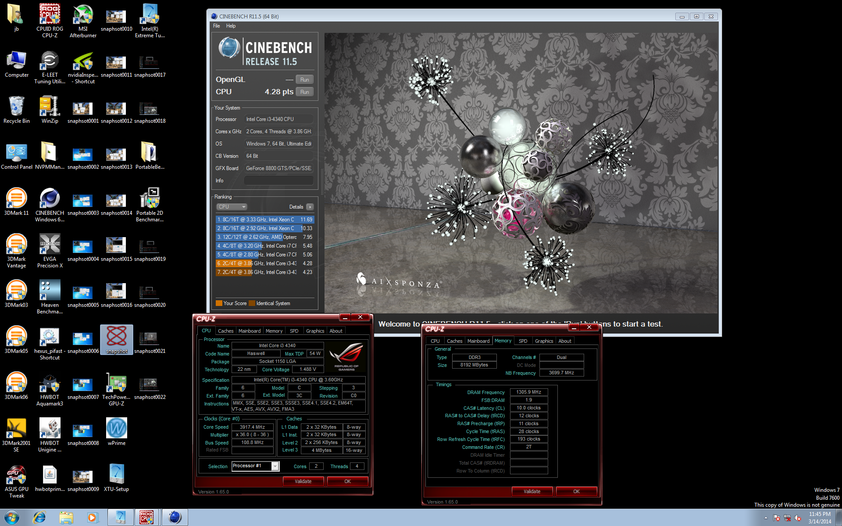Click OK in right CPU-Z window
This screenshot has width=842, height=526.
576,491
